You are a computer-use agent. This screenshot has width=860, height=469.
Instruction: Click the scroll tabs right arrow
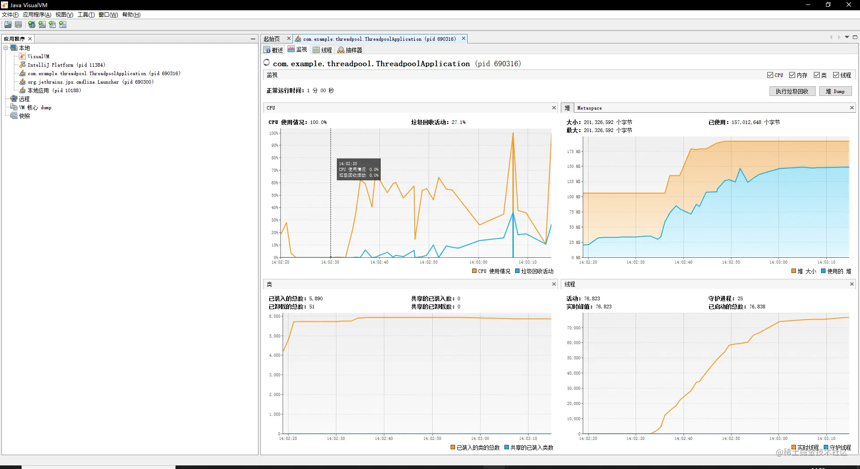[x=839, y=38]
